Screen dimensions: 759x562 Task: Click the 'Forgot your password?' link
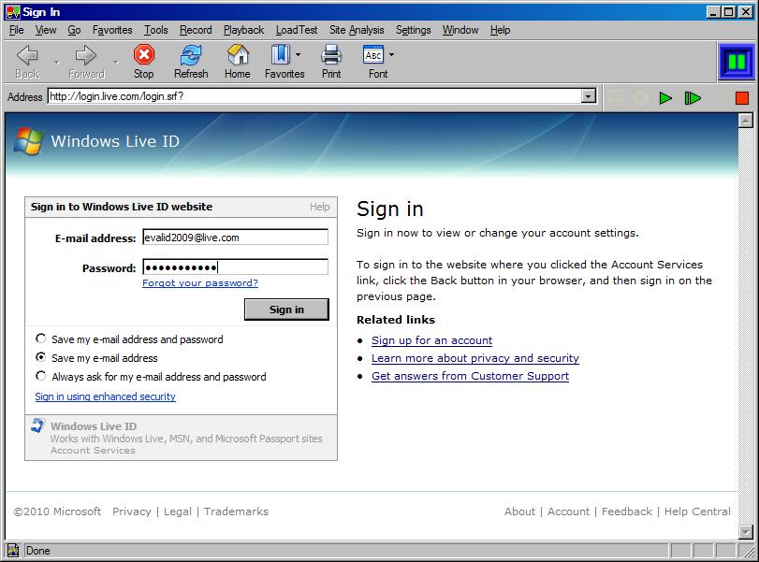200,283
